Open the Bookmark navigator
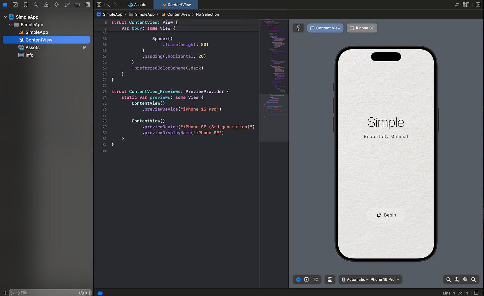484x296 pixels. (26, 5)
